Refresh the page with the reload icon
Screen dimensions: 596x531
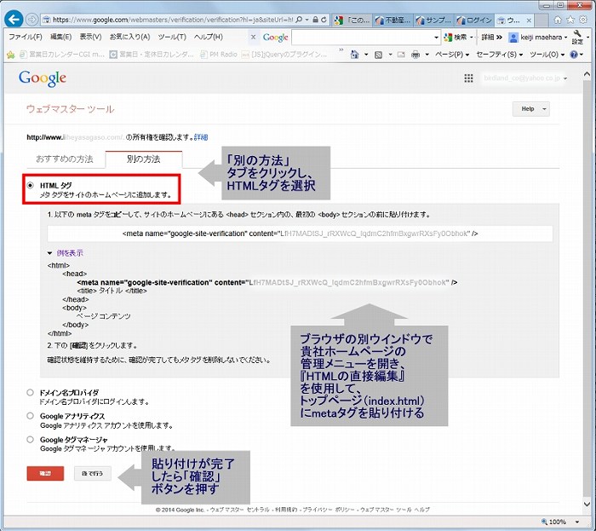pos(324,20)
